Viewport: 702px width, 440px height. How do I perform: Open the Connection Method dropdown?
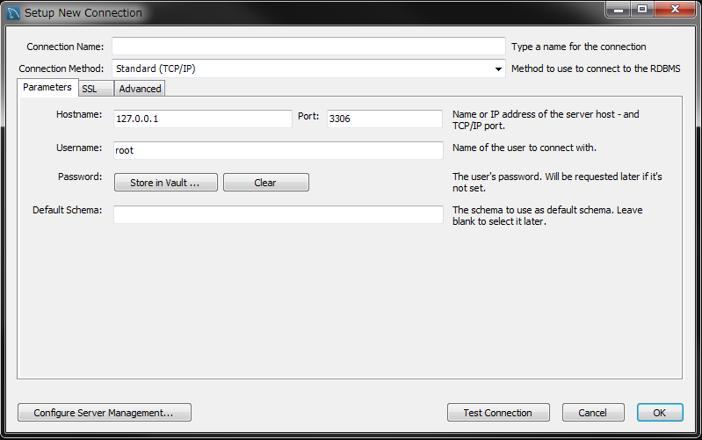308,69
